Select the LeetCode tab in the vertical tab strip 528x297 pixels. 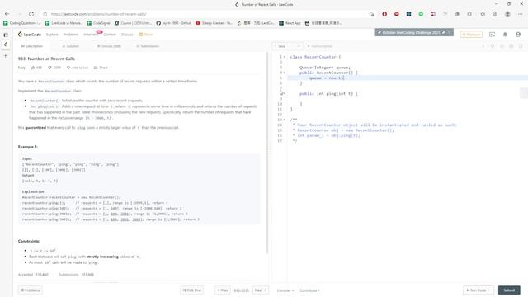(x=6, y=45)
